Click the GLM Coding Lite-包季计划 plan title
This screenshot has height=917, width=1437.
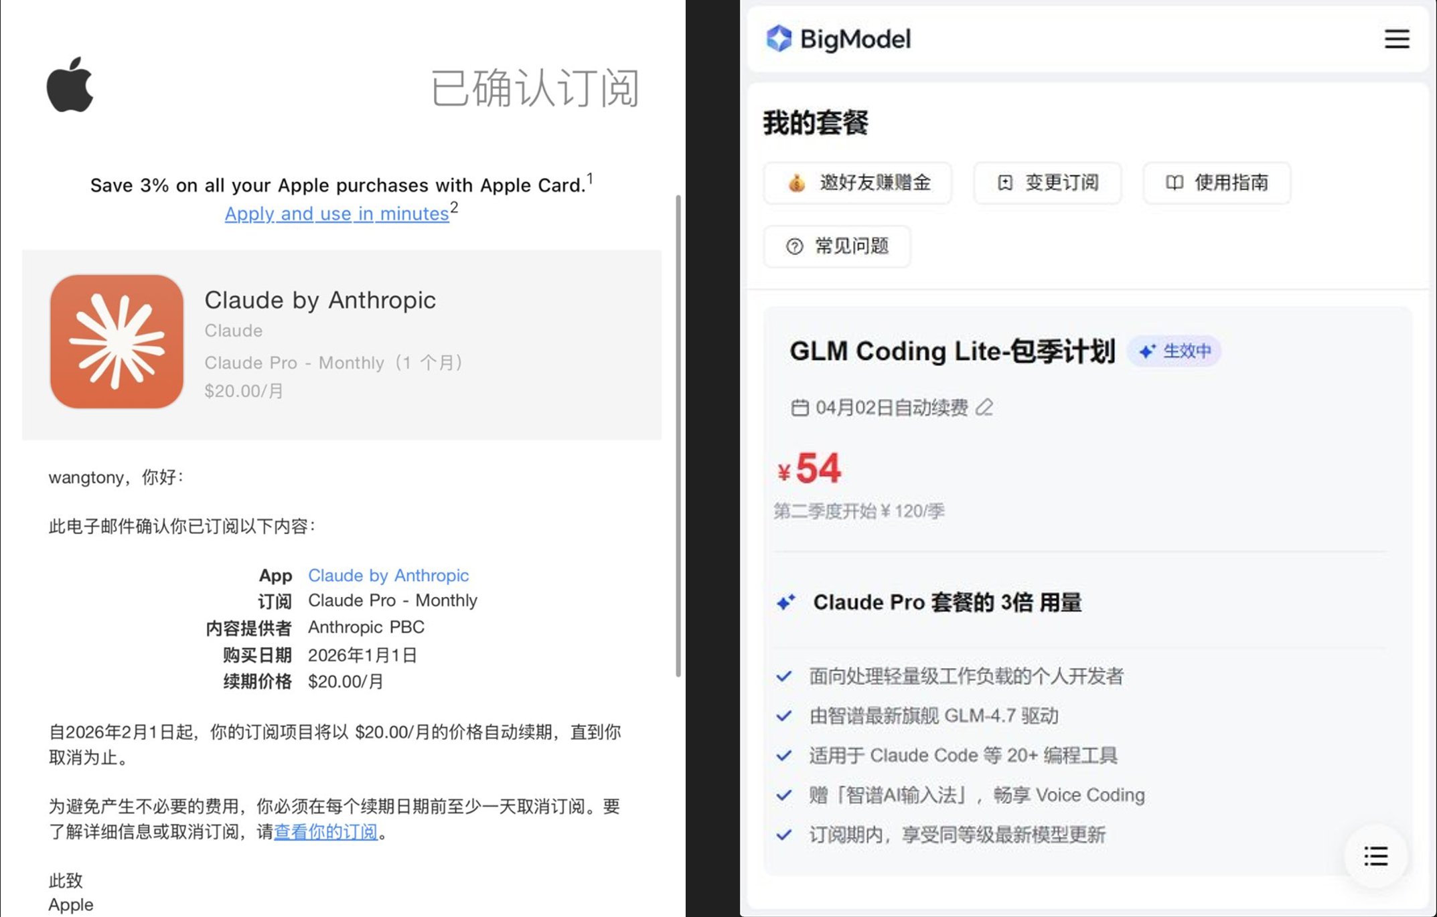pyautogui.click(x=952, y=351)
